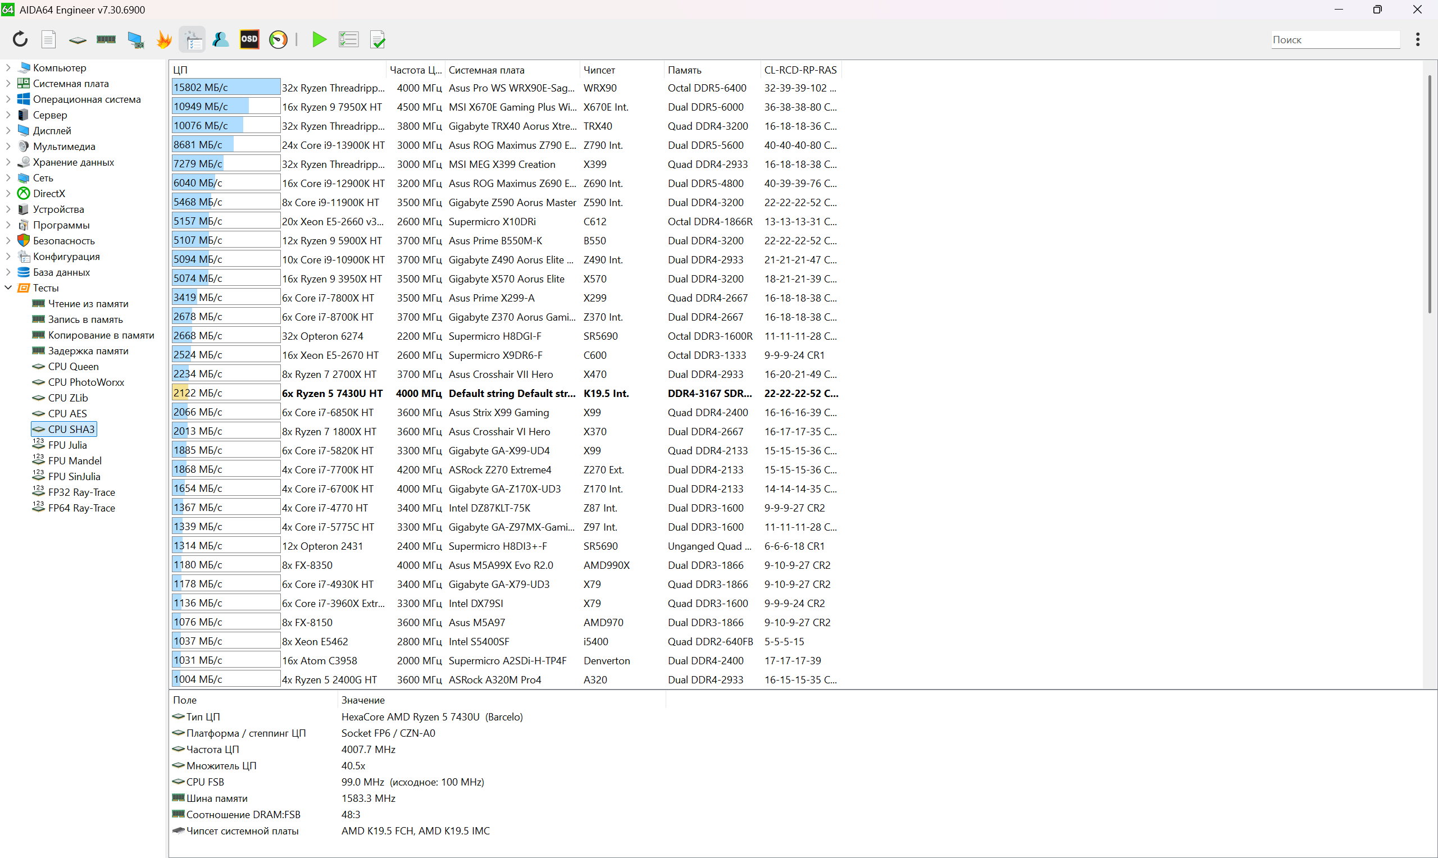Click the Поле column header
This screenshot has height=858, width=1438.
point(253,700)
